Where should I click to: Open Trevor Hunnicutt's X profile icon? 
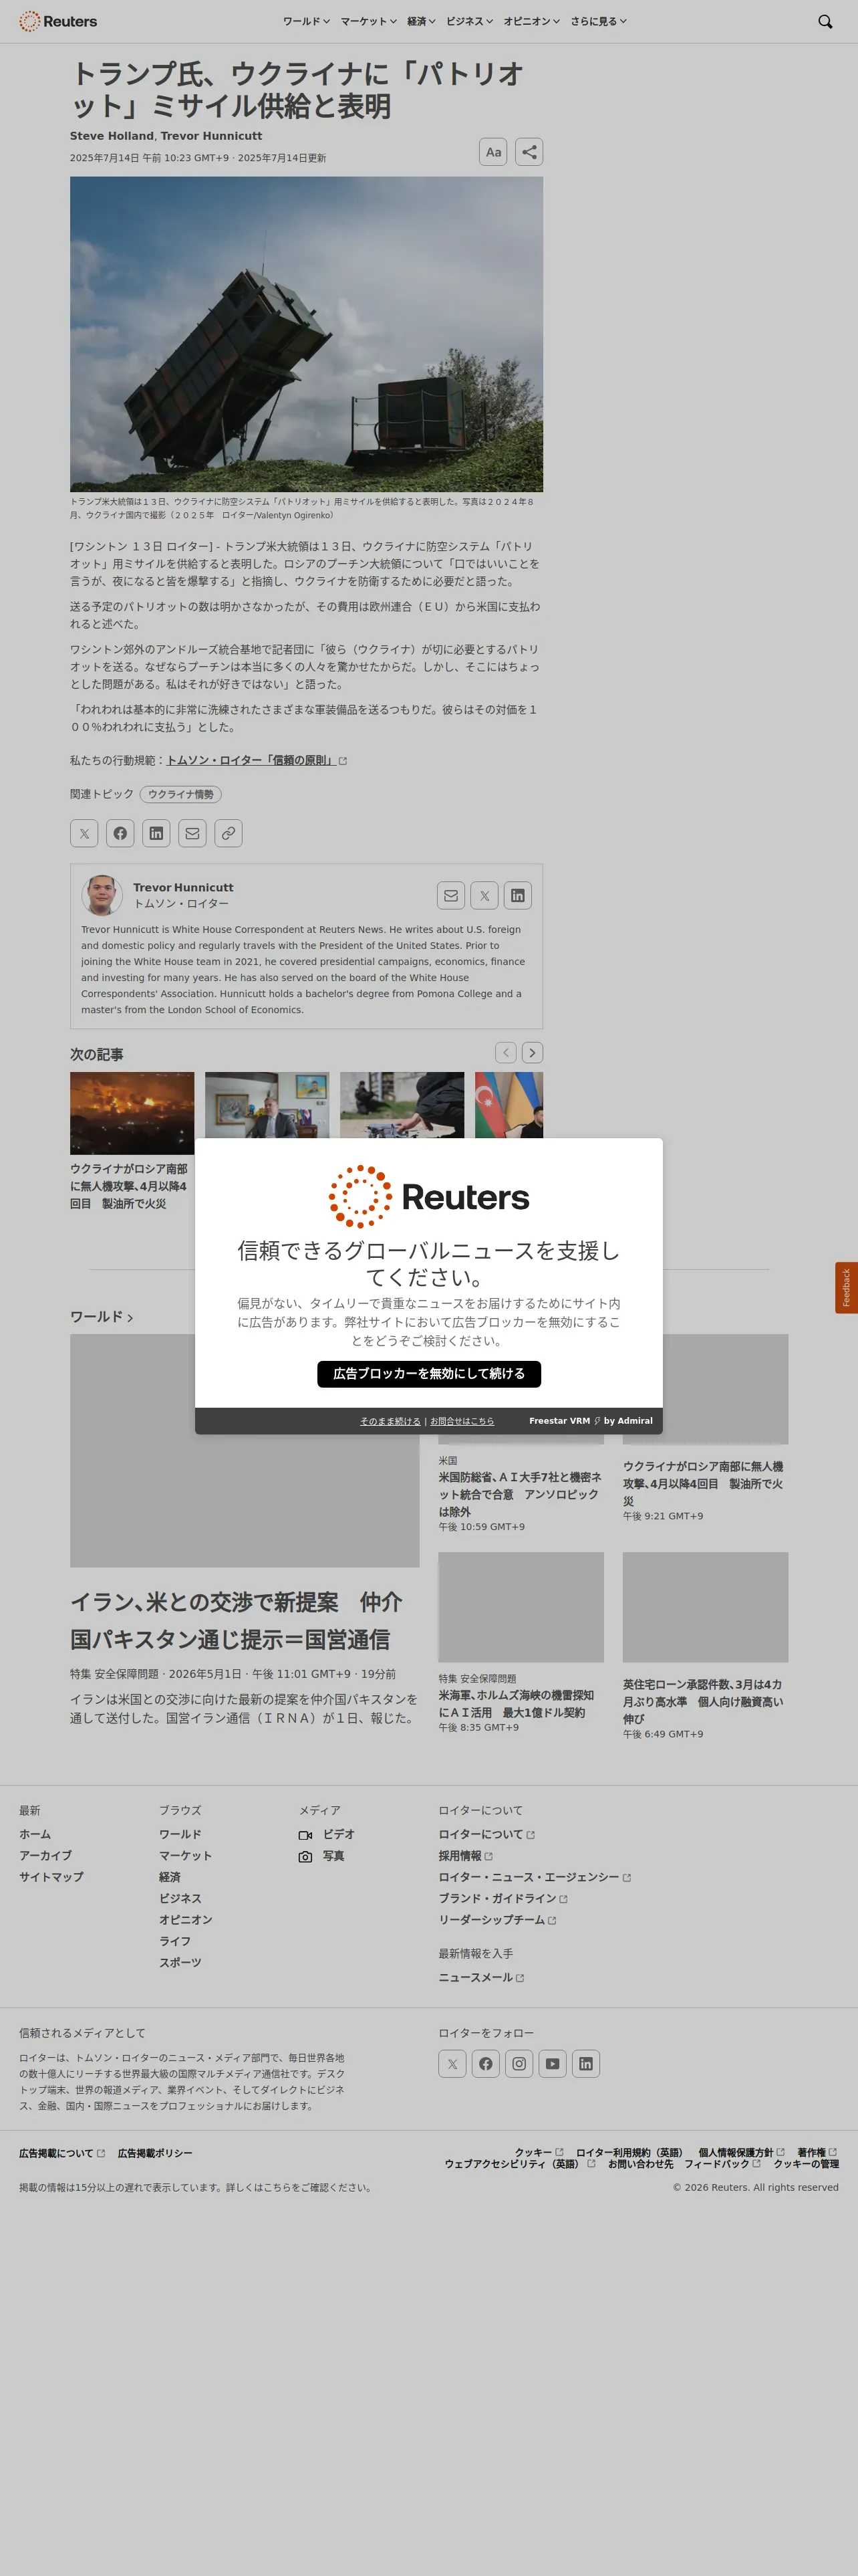[x=484, y=896]
